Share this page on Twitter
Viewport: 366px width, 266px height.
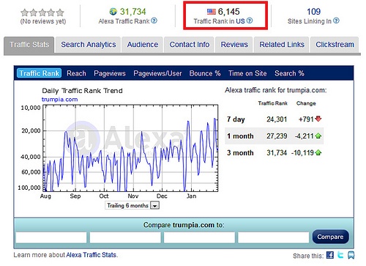[340, 255]
